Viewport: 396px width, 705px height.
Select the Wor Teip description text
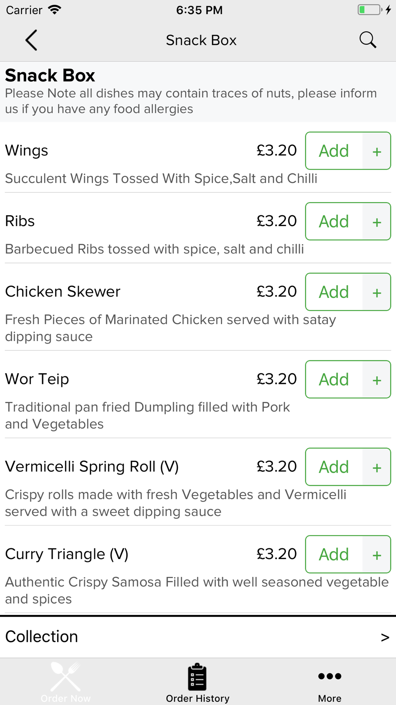click(147, 416)
